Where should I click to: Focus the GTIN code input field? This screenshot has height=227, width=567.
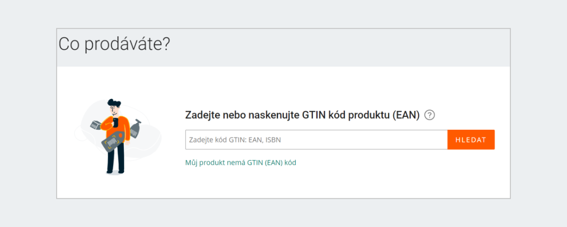click(x=316, y=140)
